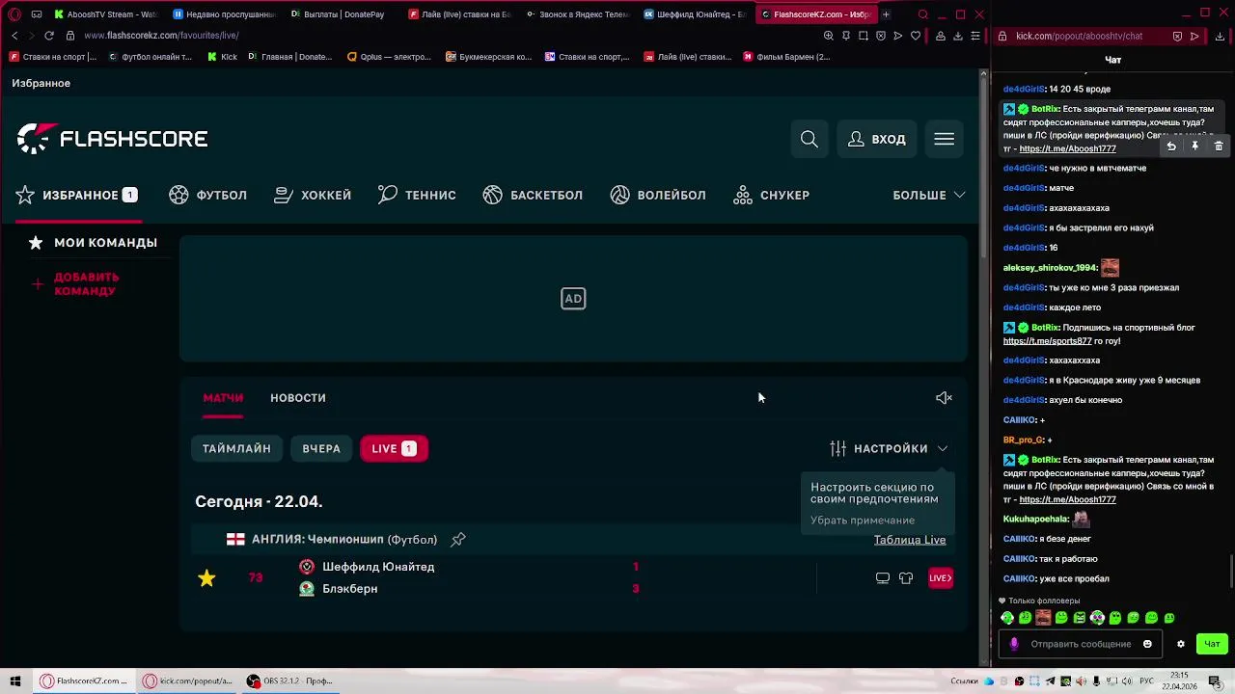Open the Шеффилд Юнайтед team row
Screen dimensions: 1235x694
378,567
